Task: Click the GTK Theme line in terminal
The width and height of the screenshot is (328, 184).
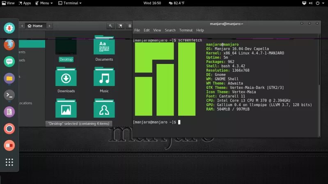Action: [245, 88]
